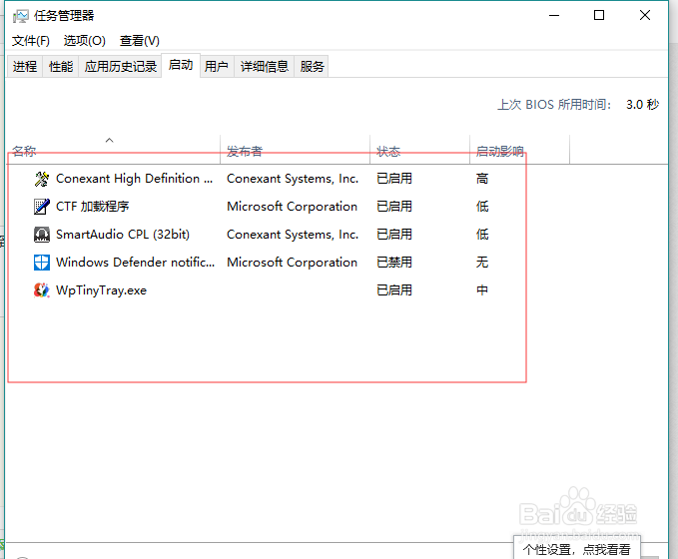Viewport: 678px width, 559px height.
Task: Select Windows Defender notific... entry
Action: click(x=136, y=263)
